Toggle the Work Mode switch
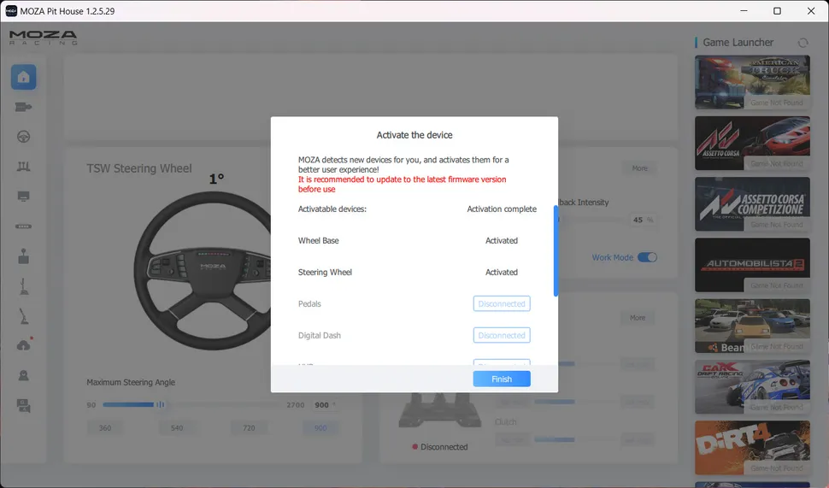 647,257
